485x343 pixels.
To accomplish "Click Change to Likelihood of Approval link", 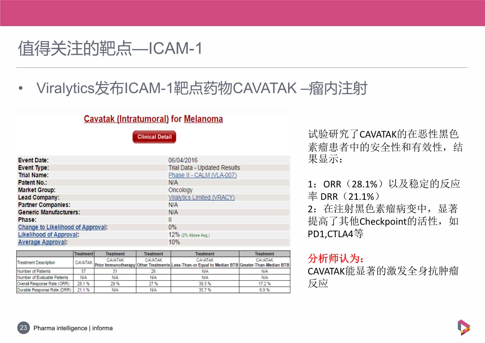I will pyautogui.click(x=62, y=227).
